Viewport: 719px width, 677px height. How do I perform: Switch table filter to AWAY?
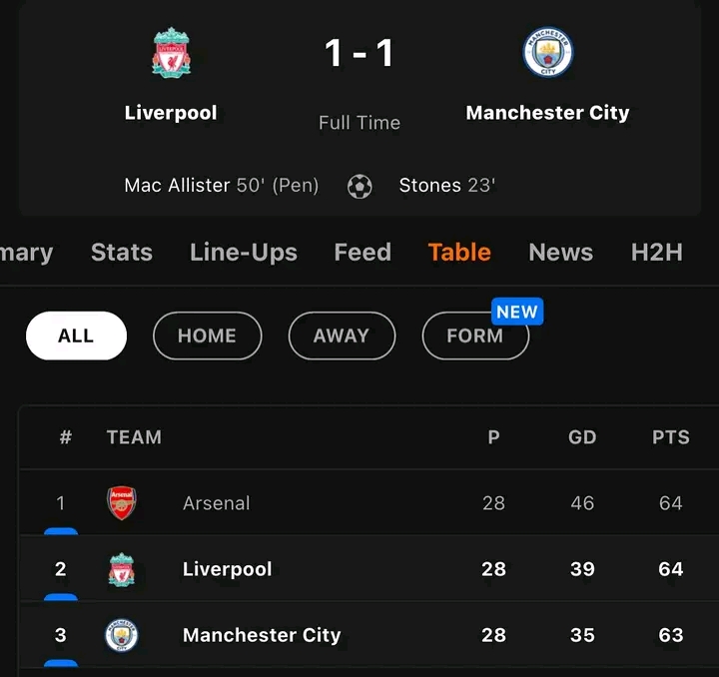(342, 336)
